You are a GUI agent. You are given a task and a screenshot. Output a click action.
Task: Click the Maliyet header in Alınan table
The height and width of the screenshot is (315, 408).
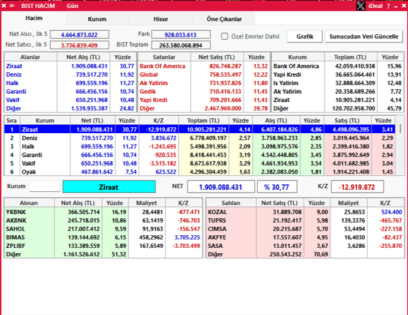[x=147, y=203]
